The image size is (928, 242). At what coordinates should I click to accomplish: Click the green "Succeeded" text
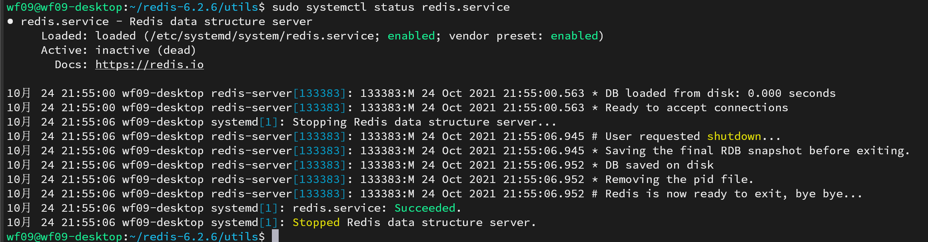pyautogui.click(x=425, y=208)
